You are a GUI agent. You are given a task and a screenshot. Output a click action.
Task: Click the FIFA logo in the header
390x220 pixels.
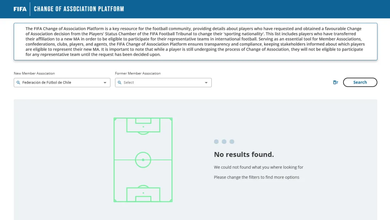point(20,9)
